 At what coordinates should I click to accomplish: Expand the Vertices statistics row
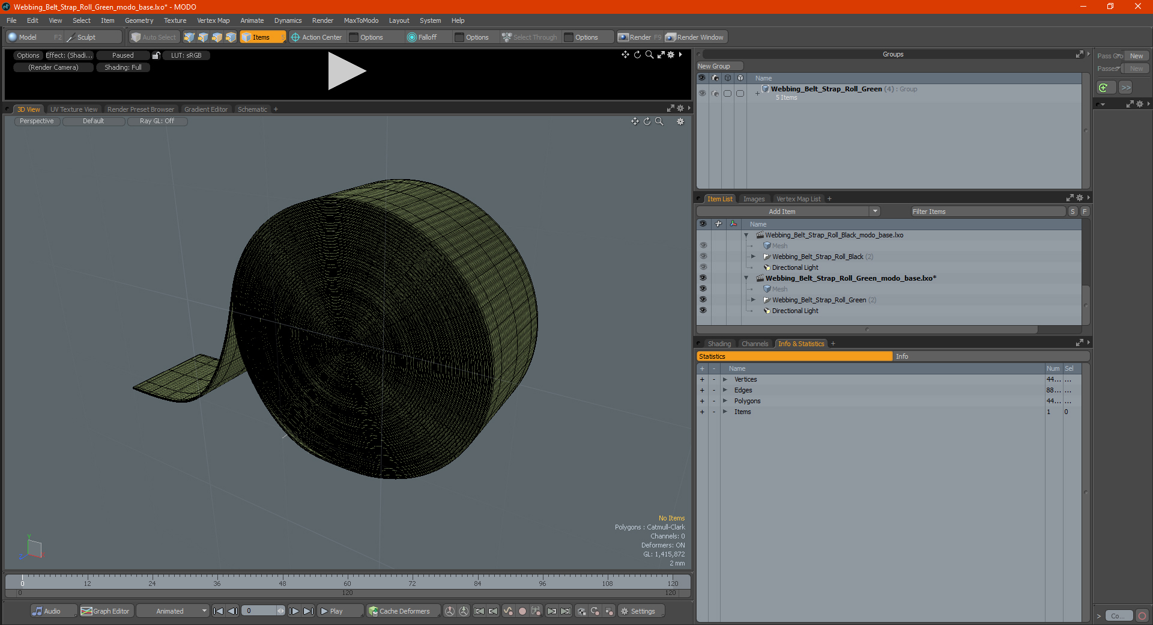[725, 379]
